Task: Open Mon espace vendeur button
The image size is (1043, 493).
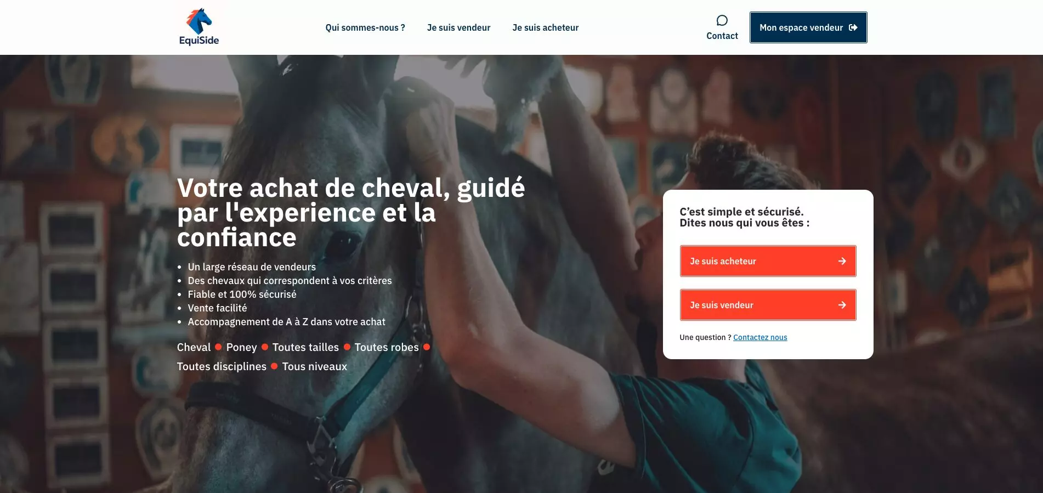Action: [808, 27]
